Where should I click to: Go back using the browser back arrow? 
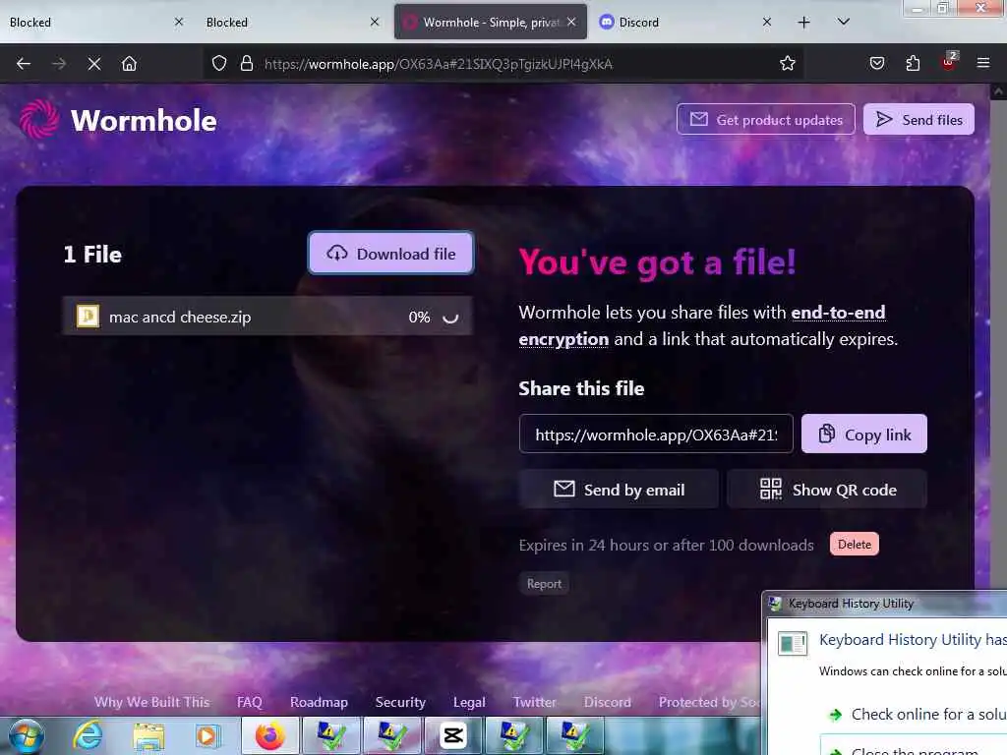24,64
